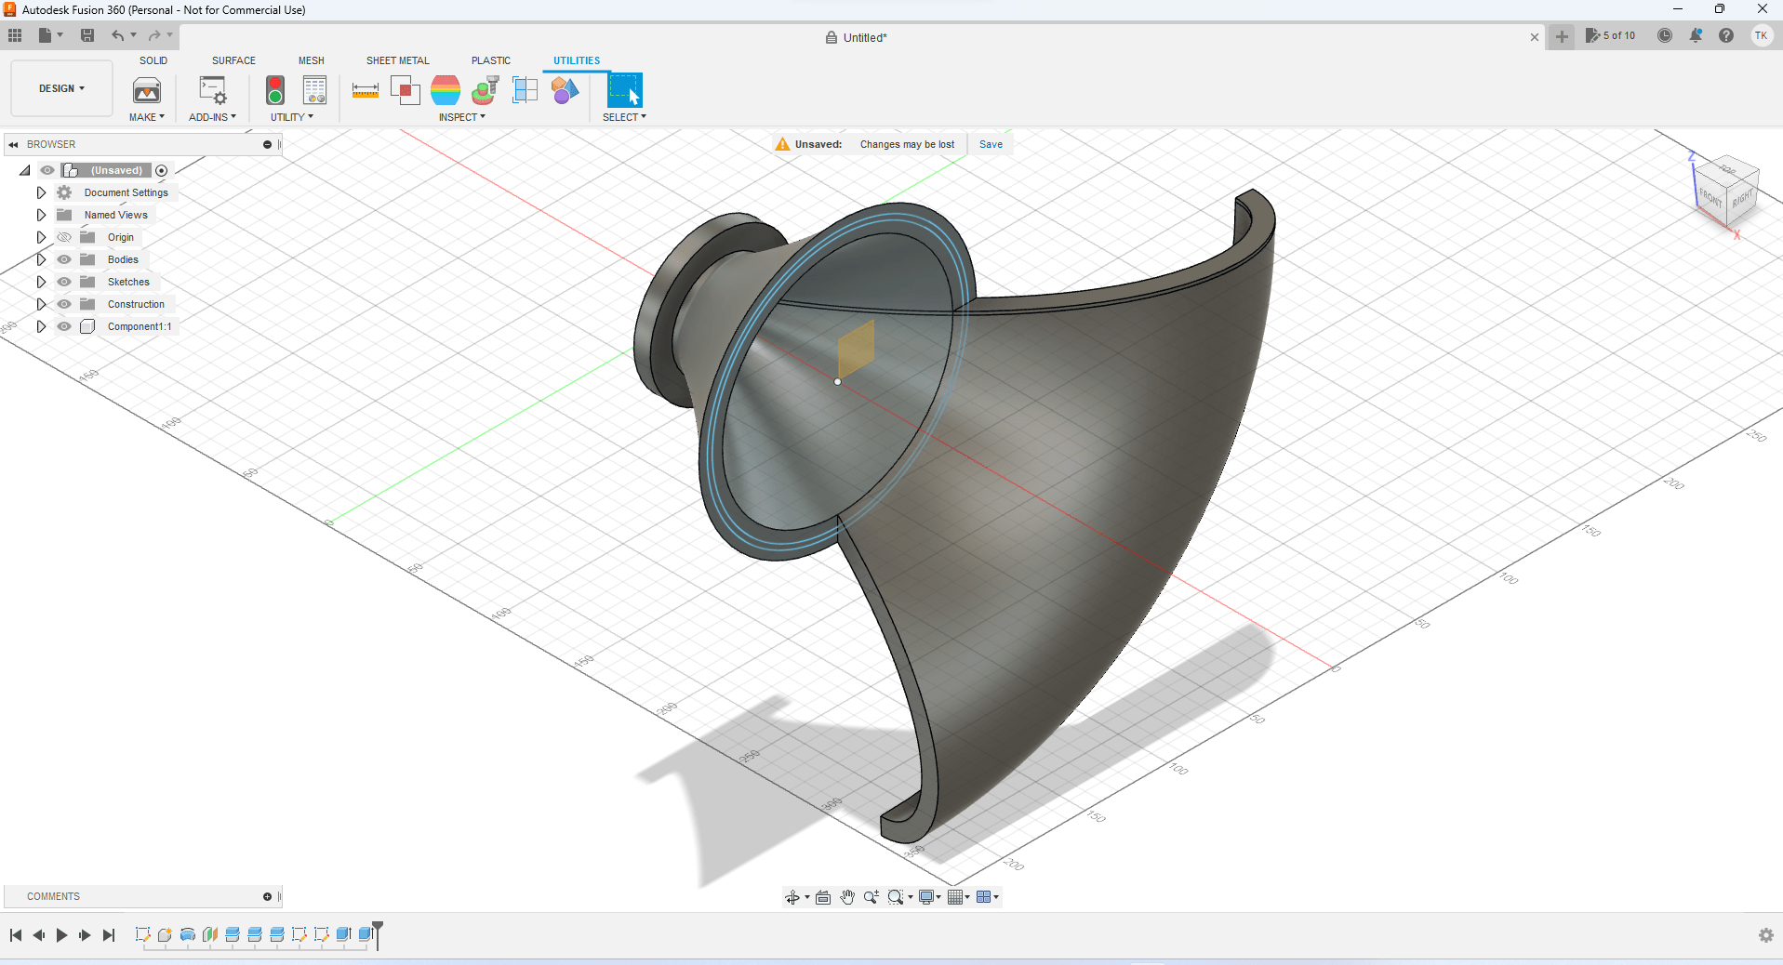
Task: Open the Orbit navigation tool
Action: pyautogui.click(x=792, y=897)
